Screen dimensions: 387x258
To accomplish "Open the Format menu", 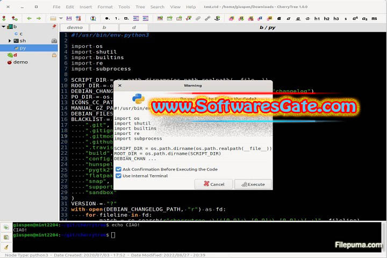I will tap(105, 7).
